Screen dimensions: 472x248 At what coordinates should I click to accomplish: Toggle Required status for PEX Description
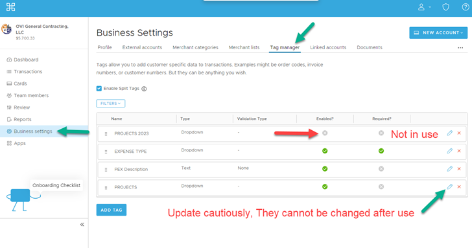pyautogui.click(x=381, y=169)
